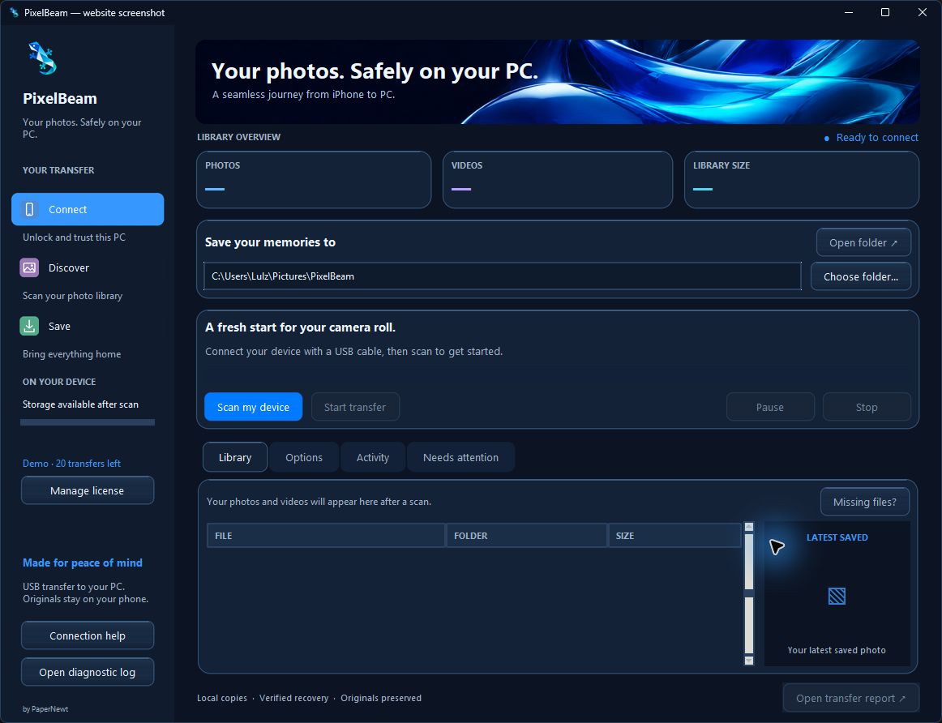Click the hero banner image

click(x=558, y=82)
